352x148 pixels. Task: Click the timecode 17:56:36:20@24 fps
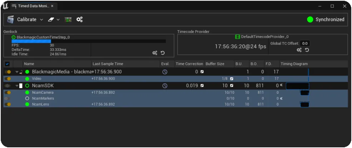pyautogui.click(x=241, y=47)
